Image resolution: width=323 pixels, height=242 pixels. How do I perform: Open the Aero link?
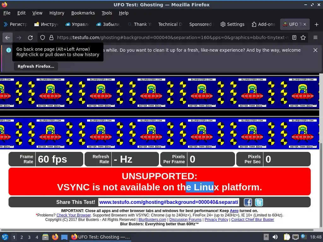(x=234, y=211)
